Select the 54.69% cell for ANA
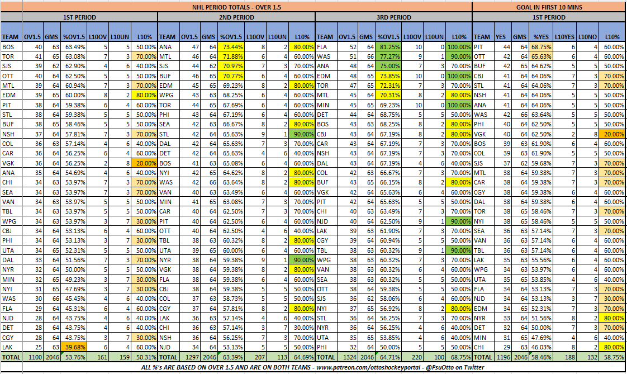The width and height of the screenshot is (627, 374). pos(74,172)
